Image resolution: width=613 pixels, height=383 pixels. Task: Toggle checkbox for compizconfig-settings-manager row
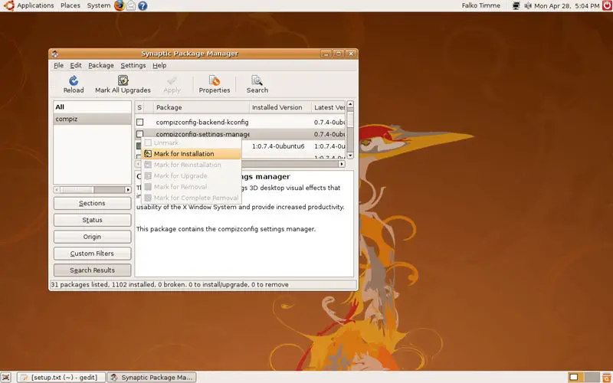[x=139, y=133]
